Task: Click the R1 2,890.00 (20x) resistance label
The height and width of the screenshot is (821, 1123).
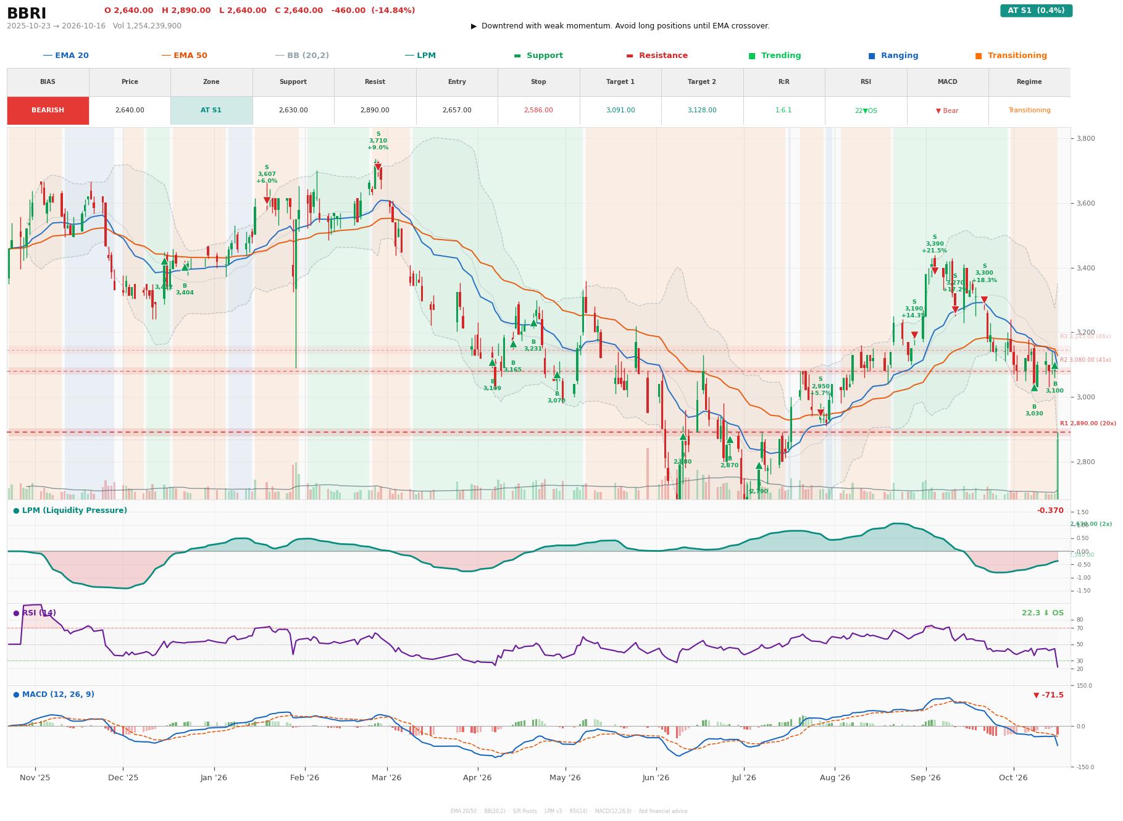Action: [1088, 423]
